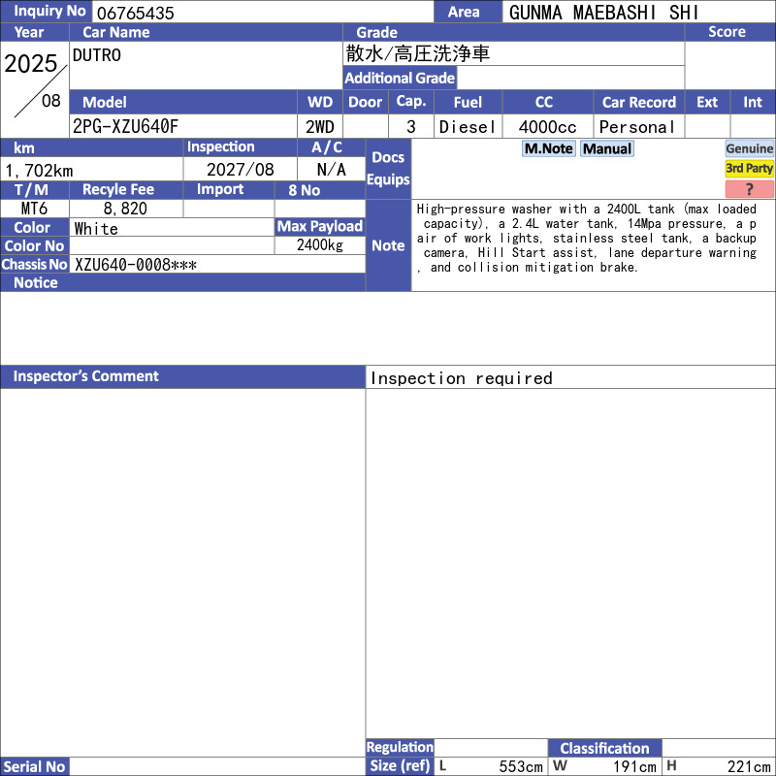Viewport: 776px width, 776px height.
Task: Click the Serial No field
Action: (x=217, y=766)
